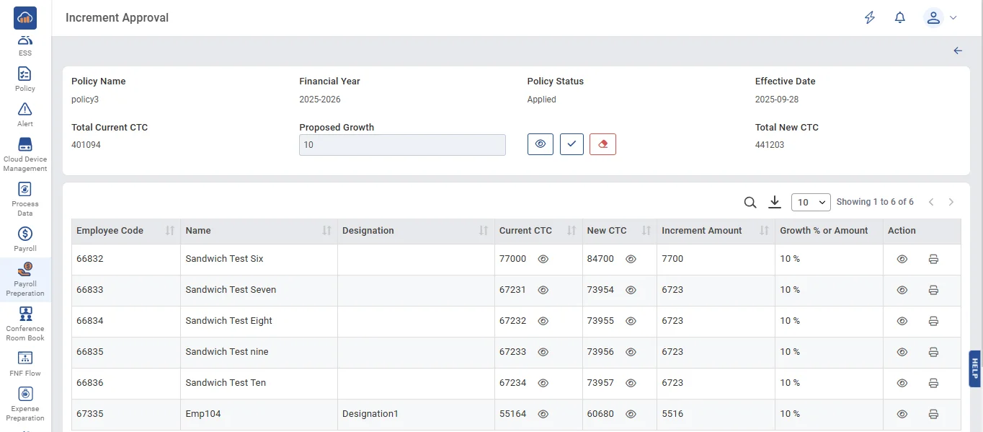983x432 pixels.
Task: Go to next page of results
Action: [x=951, y=203]
